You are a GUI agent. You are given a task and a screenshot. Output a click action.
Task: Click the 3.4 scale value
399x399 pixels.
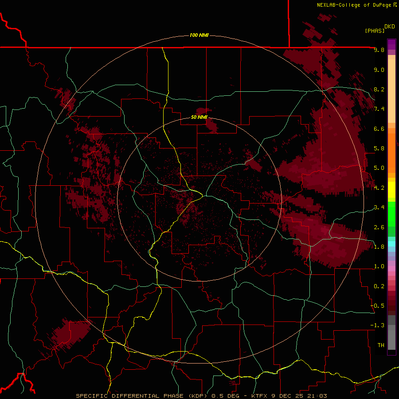coord(379,207)
